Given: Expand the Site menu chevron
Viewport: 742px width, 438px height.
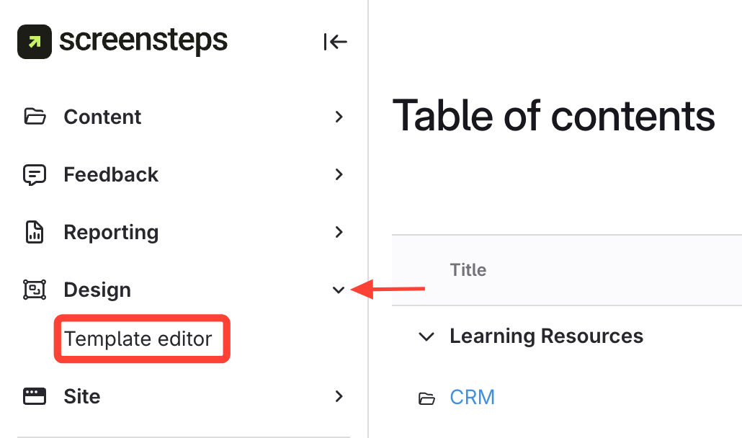Looking at the screenshot, I should coord(339,396).
